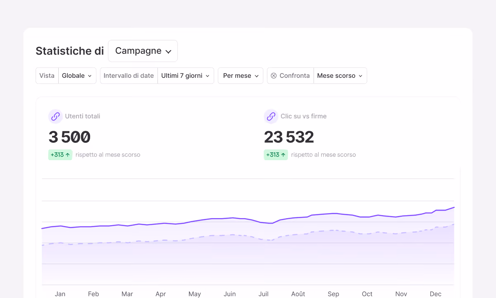
Task: Click the +313 badge under 23 532
Action: click(276, 155)
